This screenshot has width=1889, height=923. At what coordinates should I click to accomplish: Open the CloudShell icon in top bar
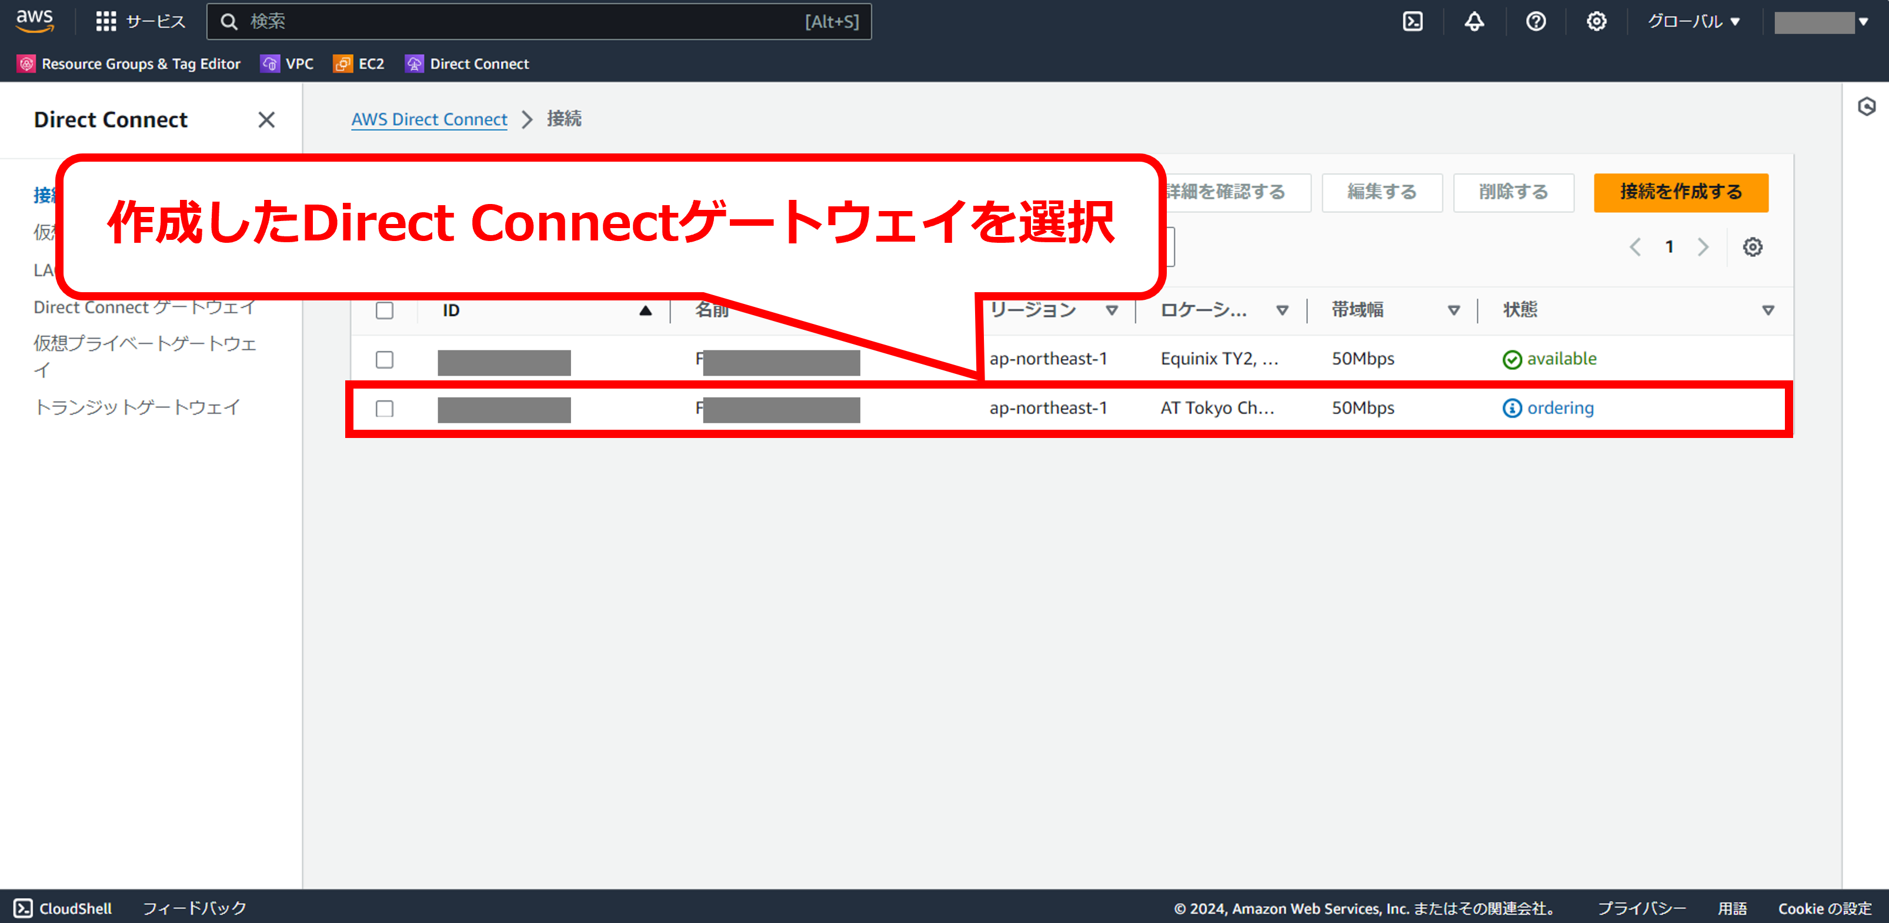tap(1413, 21)
